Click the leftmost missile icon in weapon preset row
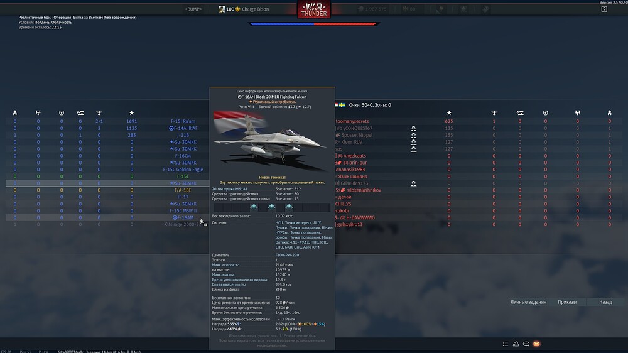Image resolution: width=628 pixels, height=353 pixels. click(254, 207)
